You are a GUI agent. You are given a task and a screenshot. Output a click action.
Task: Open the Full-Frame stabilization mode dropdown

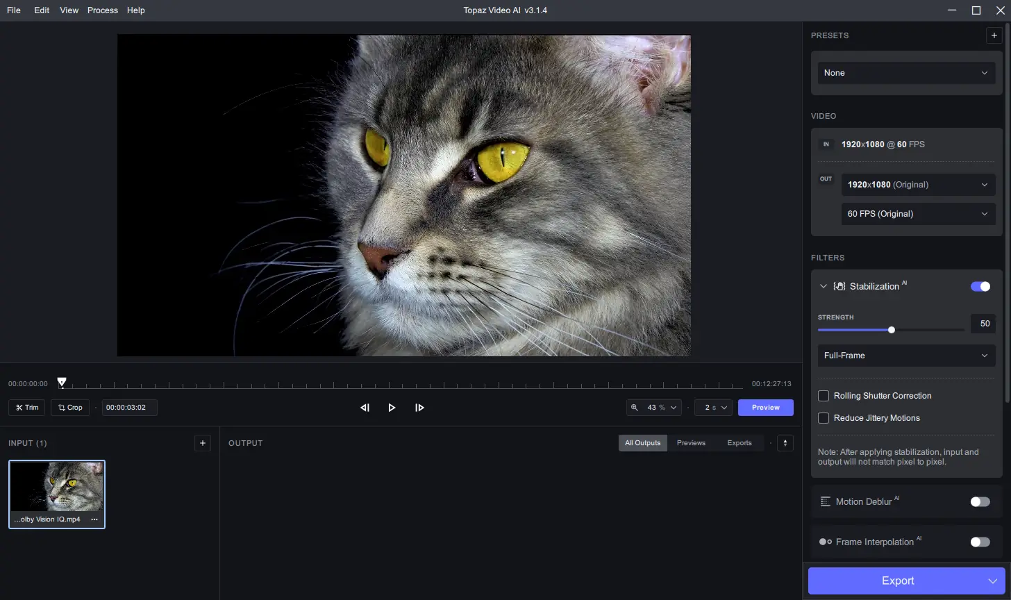[906, 356]
